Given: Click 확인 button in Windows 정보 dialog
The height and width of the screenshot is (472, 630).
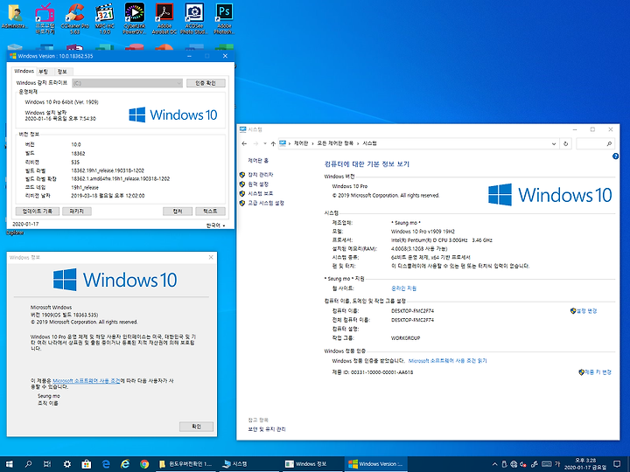Looking at the screenshot, I should coord(196,427).
